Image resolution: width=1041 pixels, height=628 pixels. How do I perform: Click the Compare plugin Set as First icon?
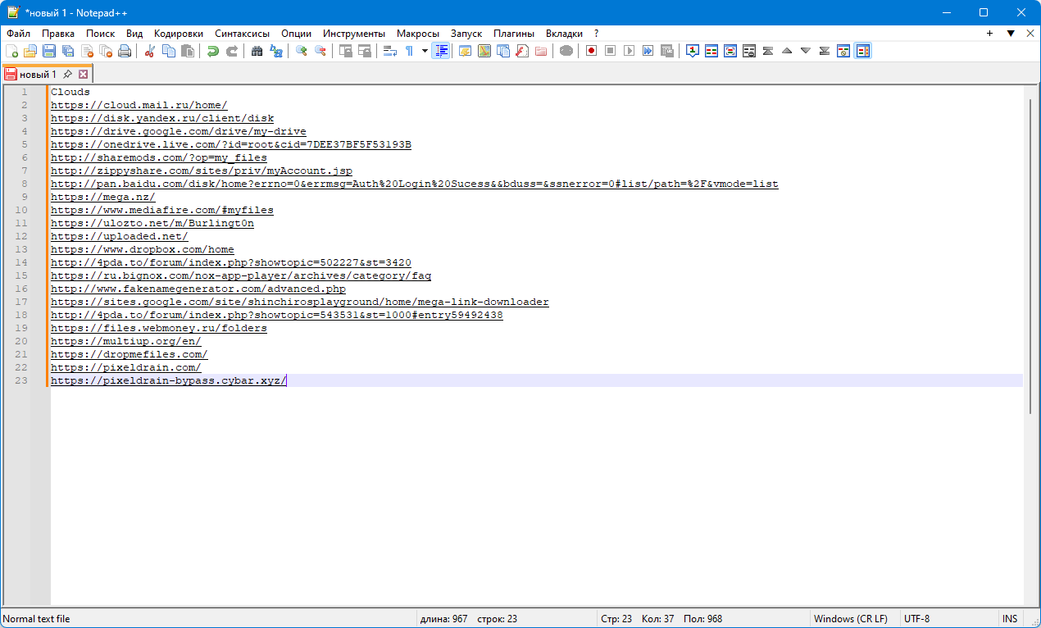coord(693,51)
